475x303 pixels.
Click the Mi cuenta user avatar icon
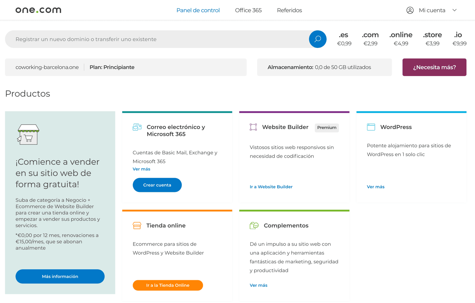(410, 10)
